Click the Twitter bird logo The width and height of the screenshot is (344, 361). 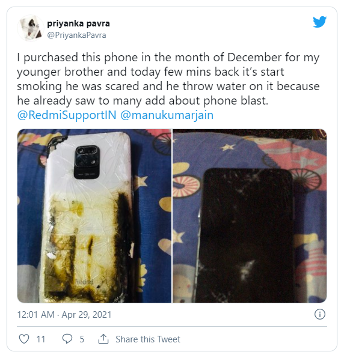pos(320,22)
